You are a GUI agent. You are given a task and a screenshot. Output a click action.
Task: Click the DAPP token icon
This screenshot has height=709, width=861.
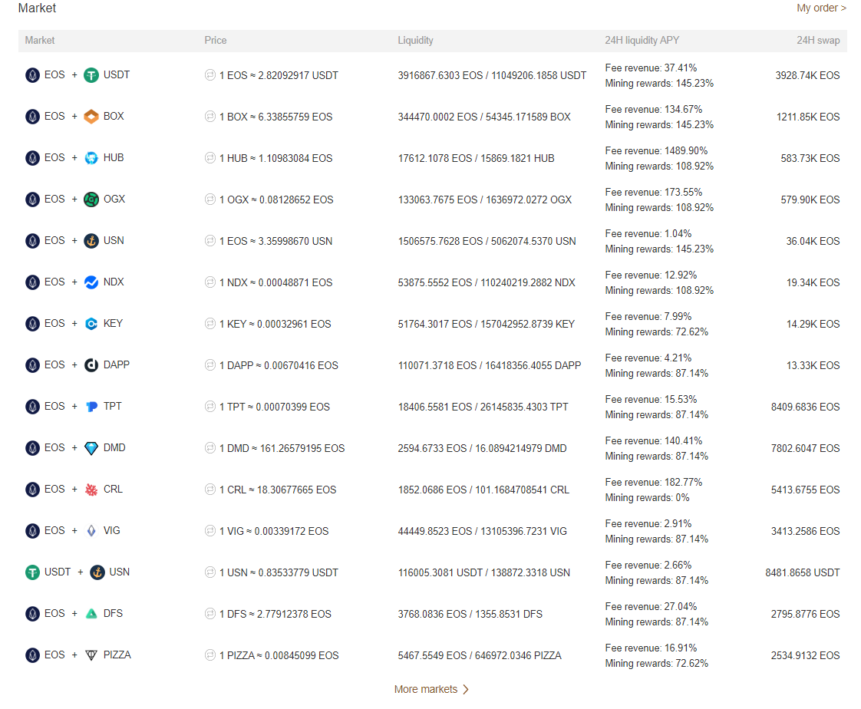point(91,365)
